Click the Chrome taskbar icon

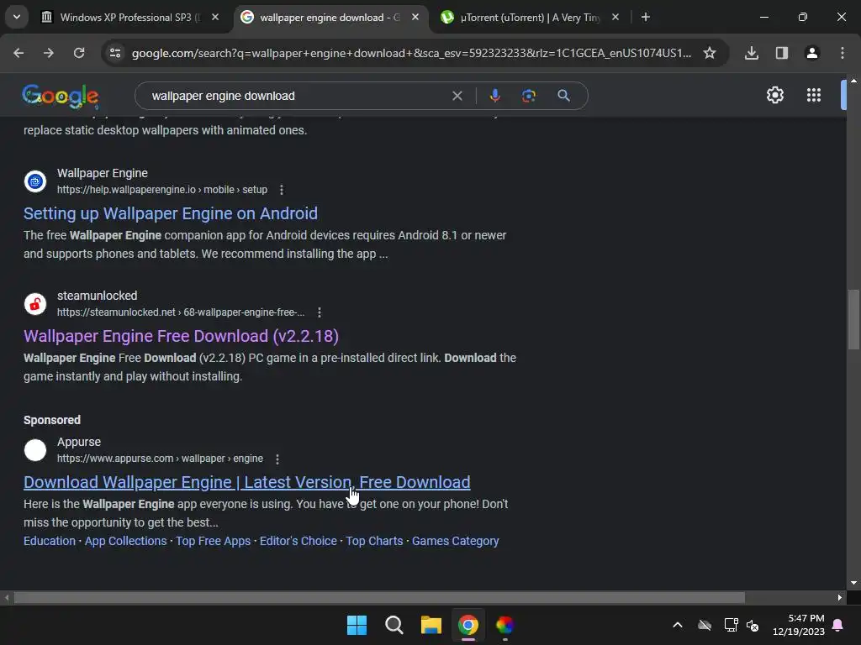click(x=468, y=625)
